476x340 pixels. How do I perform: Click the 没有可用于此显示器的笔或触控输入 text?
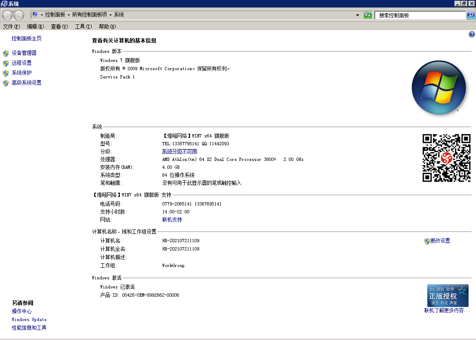pyautogui.click(x=202, y=183)
